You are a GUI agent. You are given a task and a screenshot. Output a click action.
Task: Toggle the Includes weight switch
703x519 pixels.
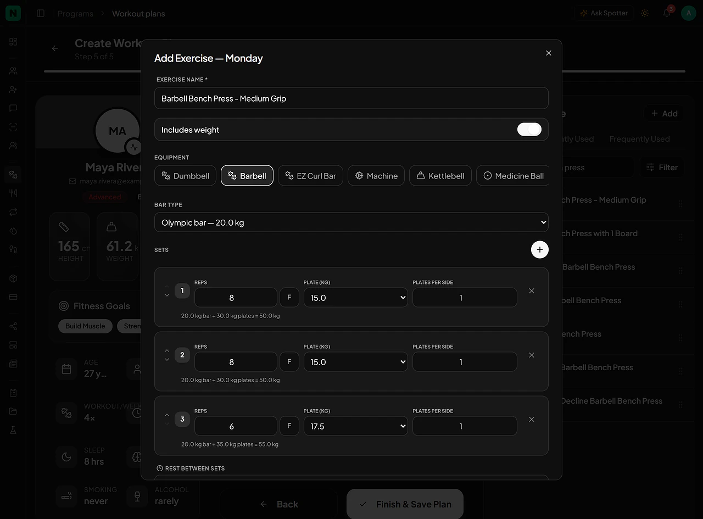(529, 130)
